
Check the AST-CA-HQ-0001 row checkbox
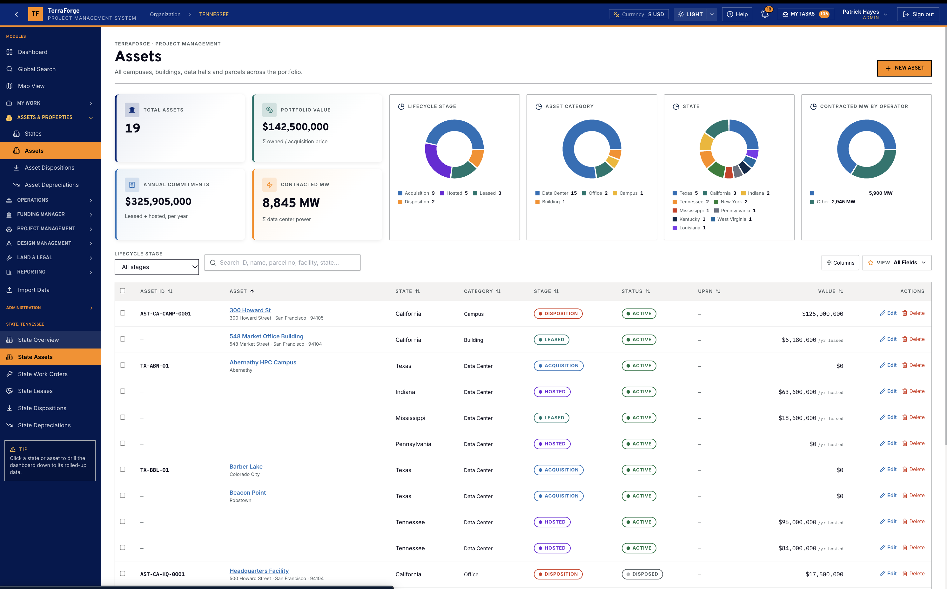[123, 573]
